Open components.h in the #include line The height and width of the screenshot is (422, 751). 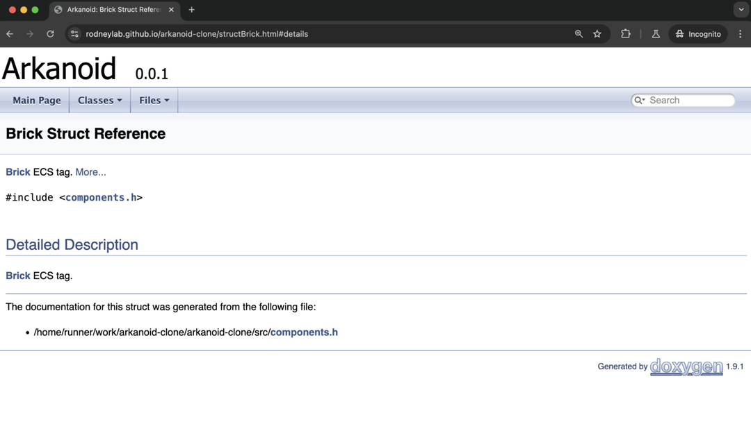[x=101, y=197]
